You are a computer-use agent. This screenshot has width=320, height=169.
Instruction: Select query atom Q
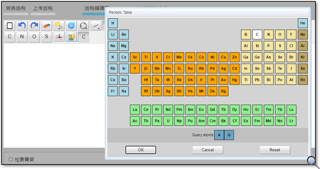(x=229, y=135)
